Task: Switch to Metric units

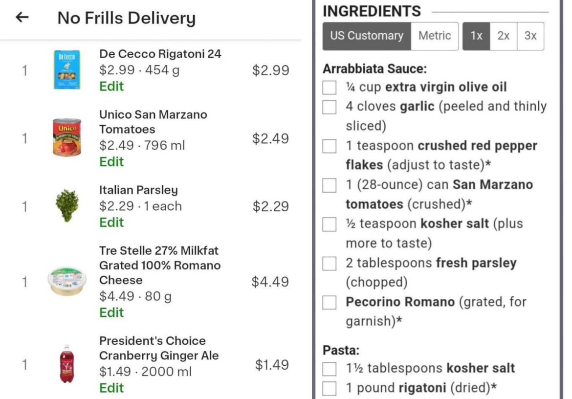Action: [435, 36]
